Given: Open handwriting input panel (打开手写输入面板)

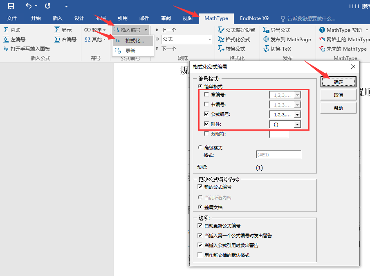Looking at the screenshot, I should click(27, 49).
